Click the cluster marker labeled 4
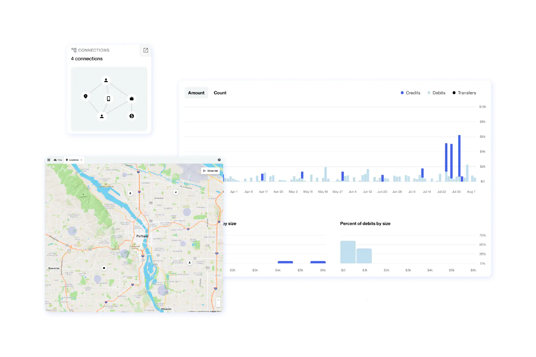This screenshot has width=536, height=357. (176, 192)
